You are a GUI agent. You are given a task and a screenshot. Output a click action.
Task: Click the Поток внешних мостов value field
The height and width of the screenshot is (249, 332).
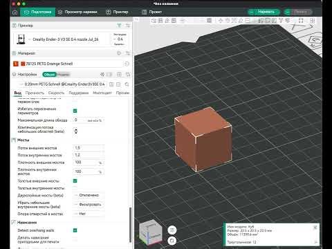pyautogui.click(x=89, y=148)
